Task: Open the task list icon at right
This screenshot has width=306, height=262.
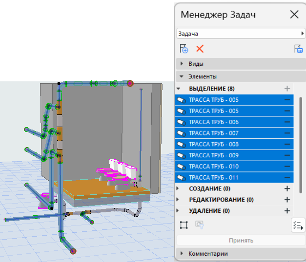Action: (298, 49)
